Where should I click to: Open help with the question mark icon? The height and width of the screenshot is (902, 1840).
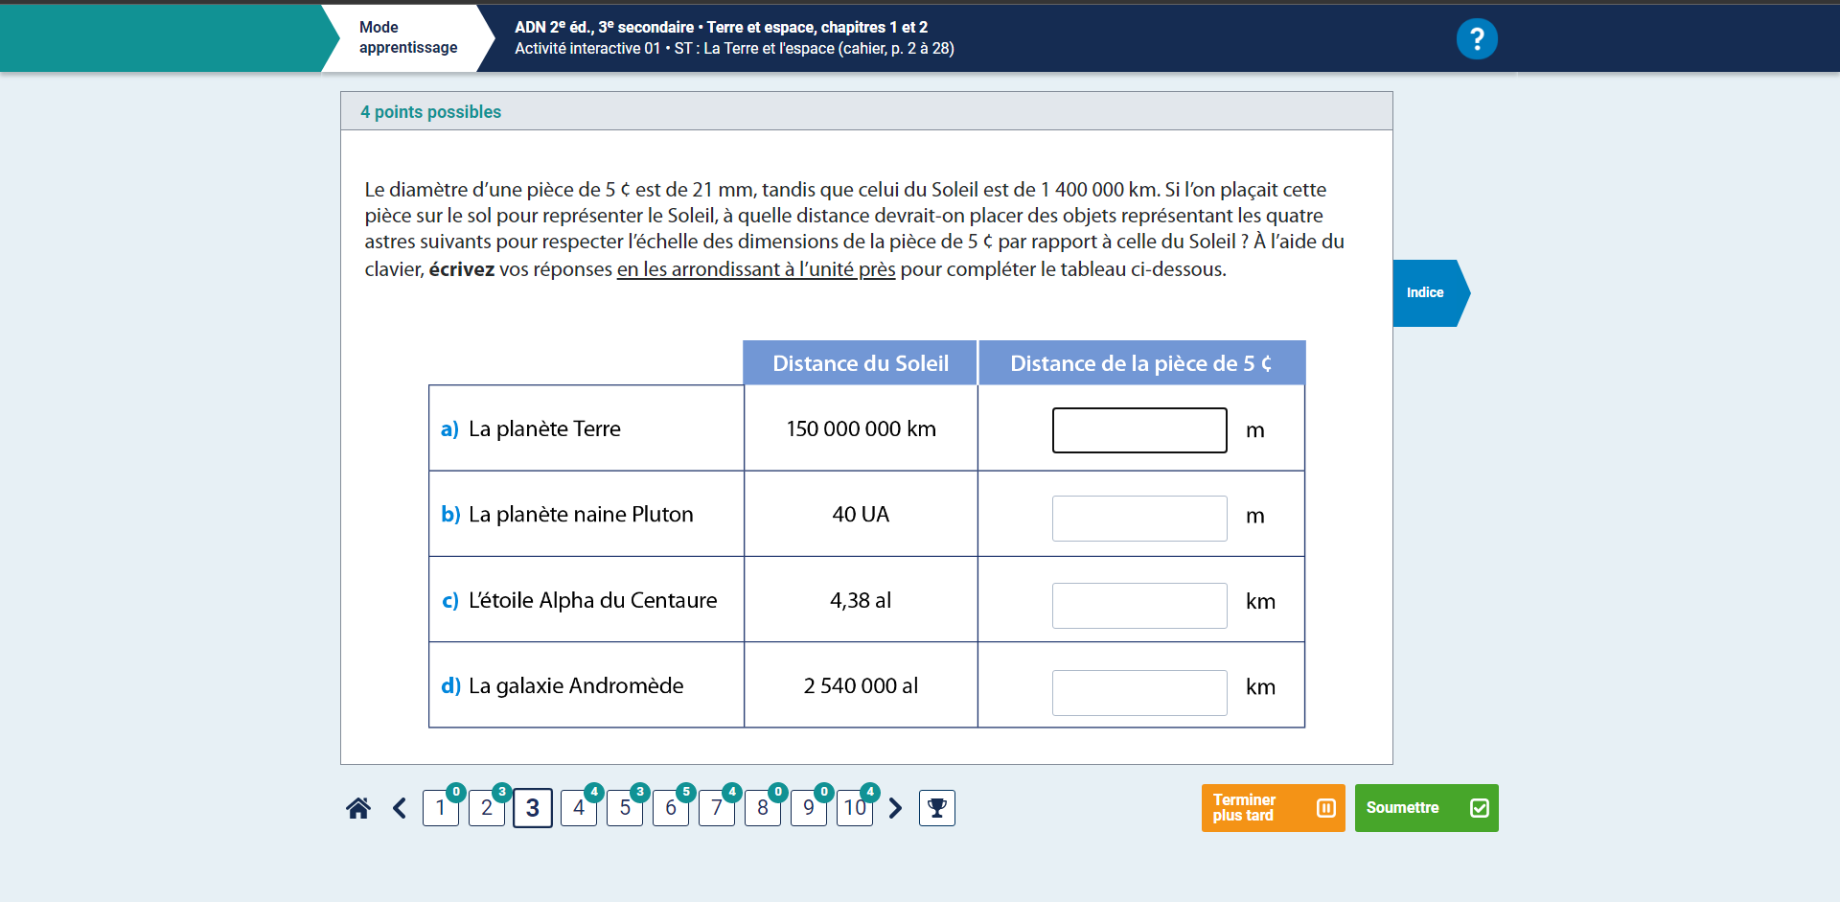pyautogui.click(x=1476, y=39)
